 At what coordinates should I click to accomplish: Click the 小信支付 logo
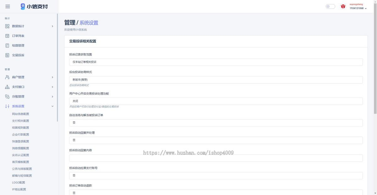point(34,6)
